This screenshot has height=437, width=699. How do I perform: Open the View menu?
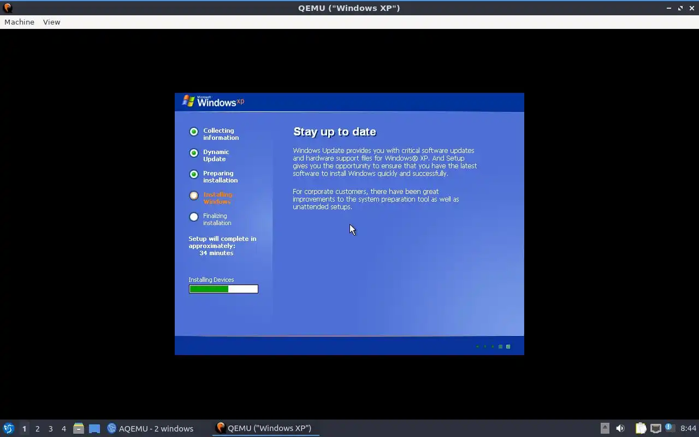pos(51,22)
